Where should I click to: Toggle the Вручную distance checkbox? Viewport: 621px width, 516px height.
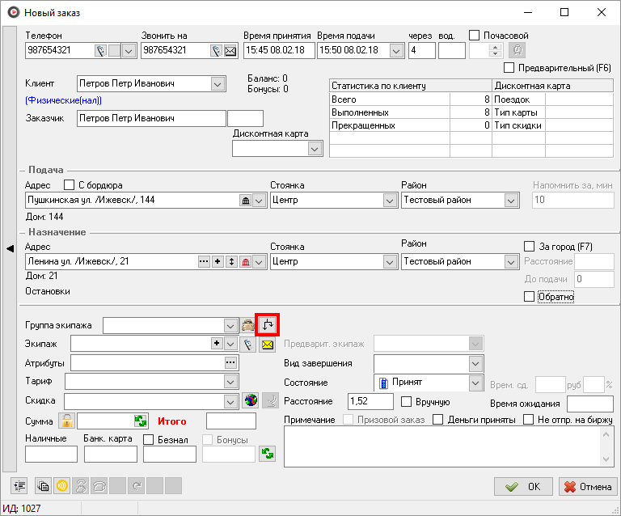407,401
